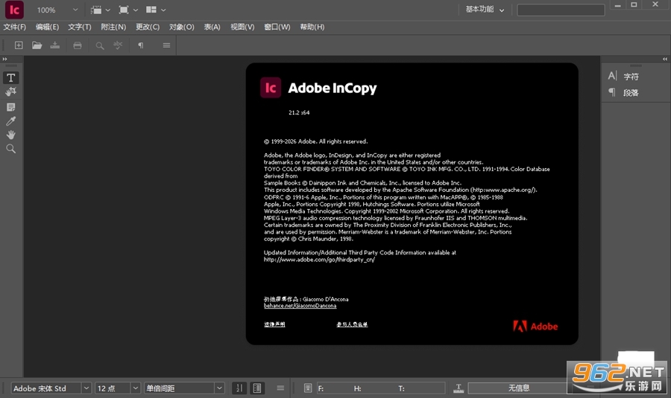The height and width of the screenshot is (398, 671).
Task: Select the Hand tool
Action: pyautogui.click(x=11, y=135)
